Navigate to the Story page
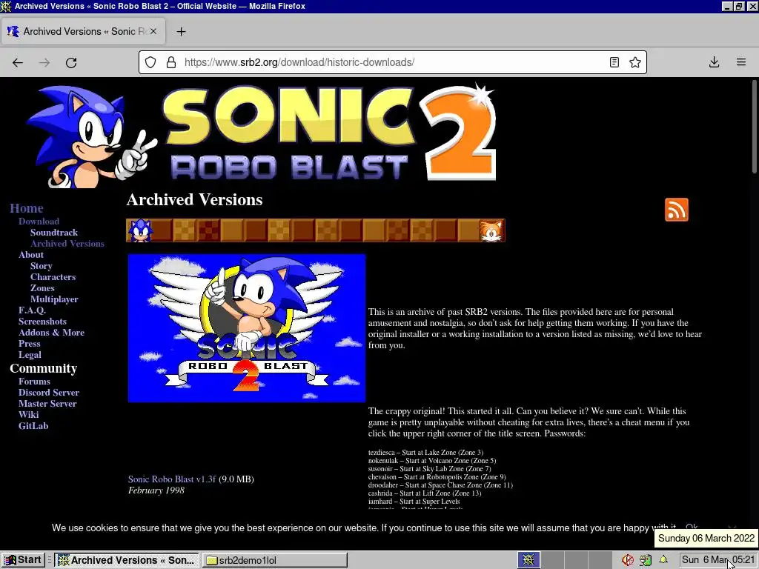 coord(42,266)
